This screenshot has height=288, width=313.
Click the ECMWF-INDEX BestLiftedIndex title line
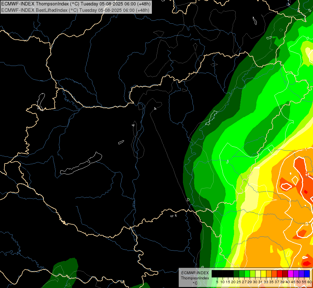75,10
